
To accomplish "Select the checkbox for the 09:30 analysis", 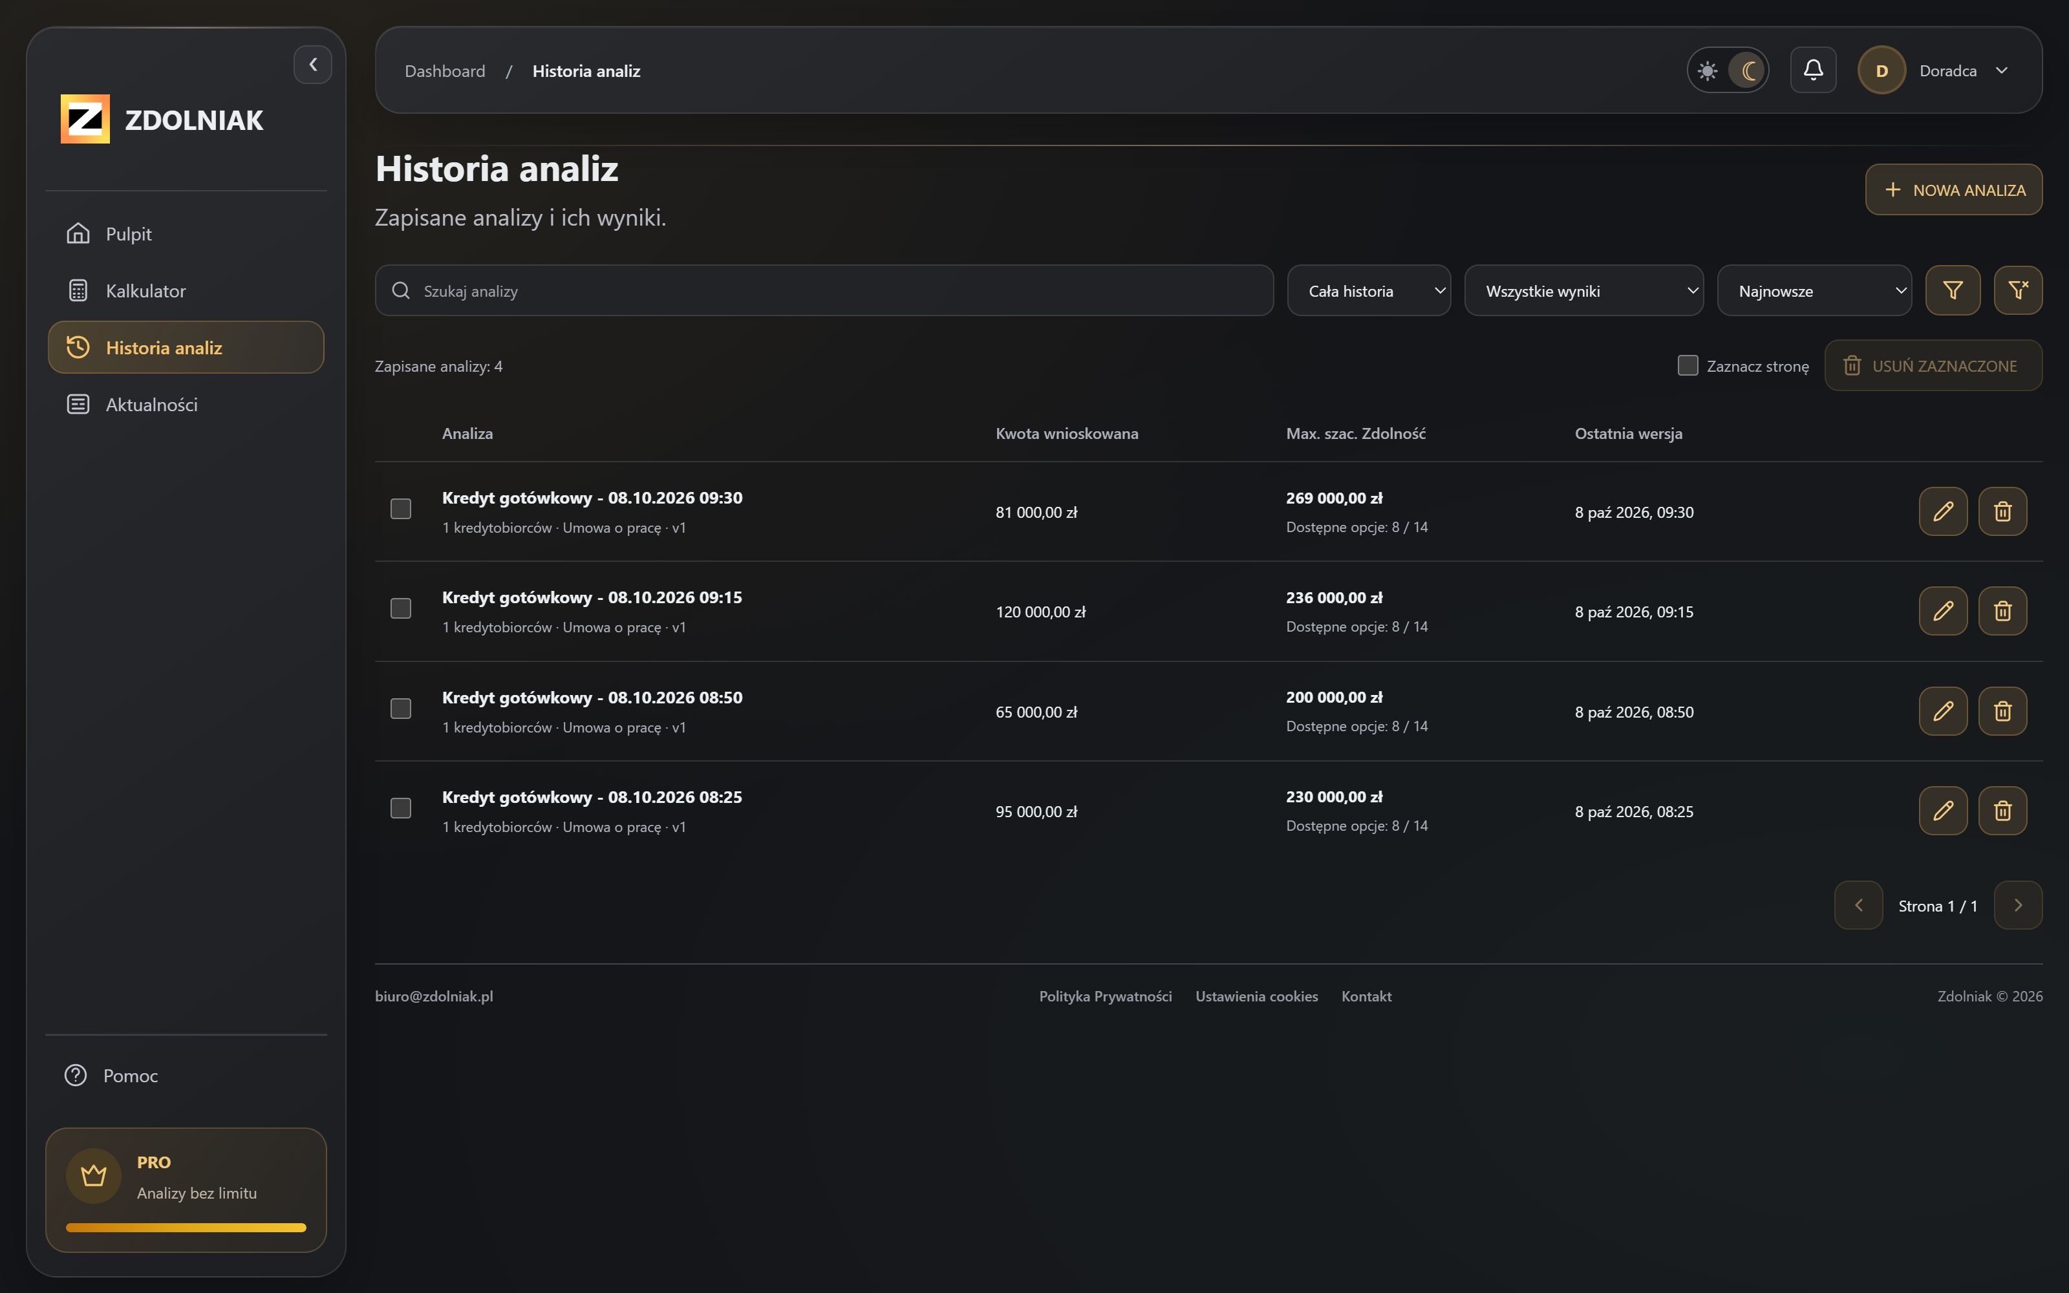I will [x=401, y=509].
